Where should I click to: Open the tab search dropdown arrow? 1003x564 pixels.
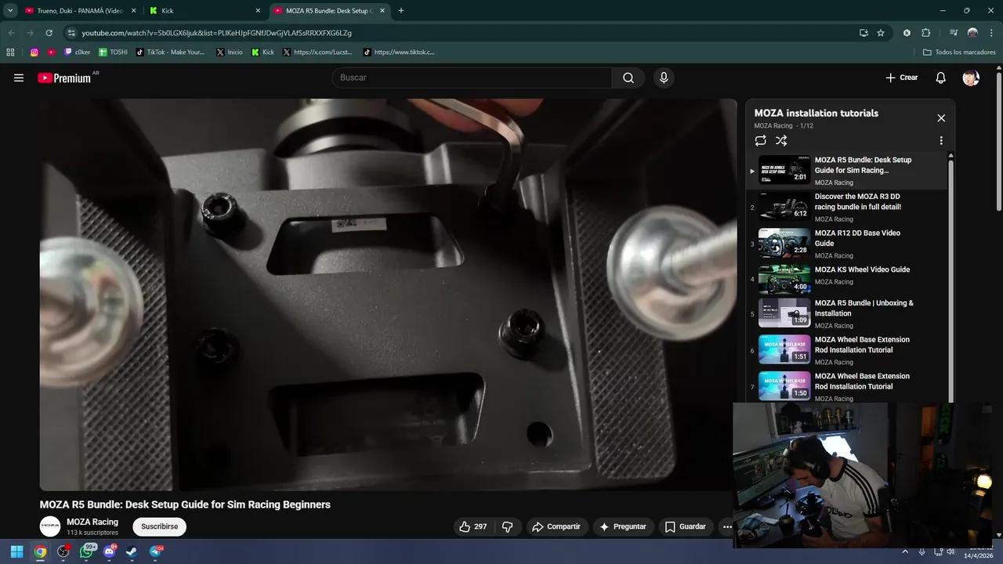[10, 11]
